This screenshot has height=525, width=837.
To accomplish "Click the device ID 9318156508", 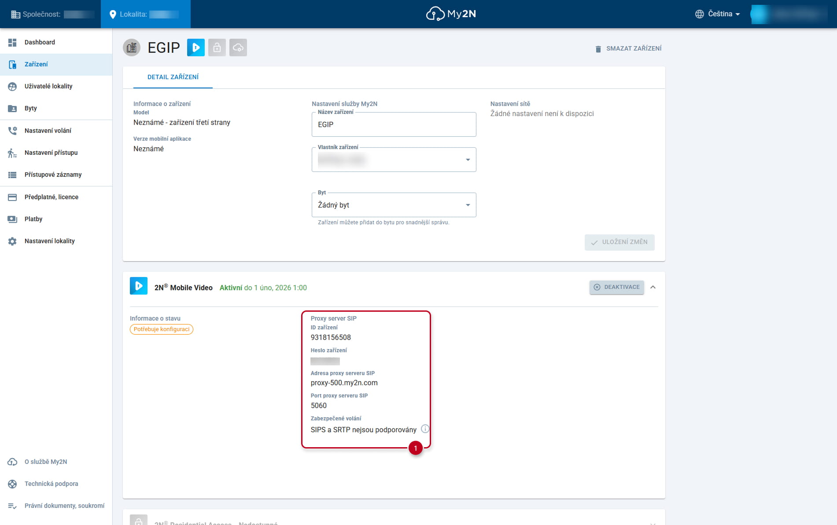I will click(x=331, y=338).
